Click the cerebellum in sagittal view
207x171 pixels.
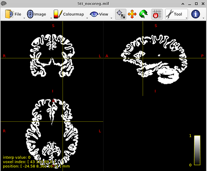(167, 76)
